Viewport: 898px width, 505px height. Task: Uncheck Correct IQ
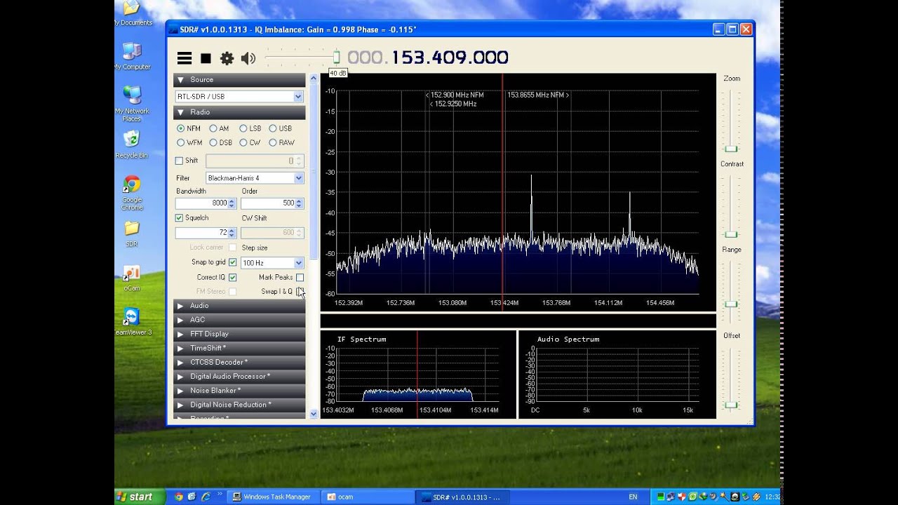pos(232,277)
